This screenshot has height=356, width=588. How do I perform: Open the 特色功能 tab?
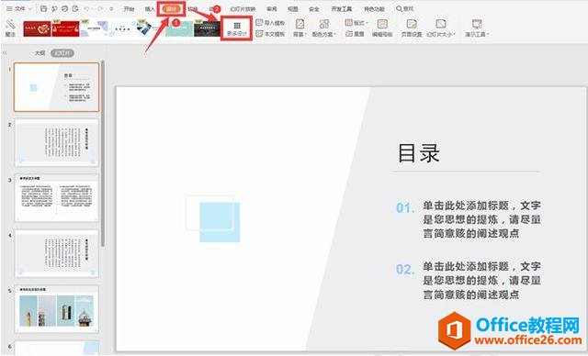[374, 8]
